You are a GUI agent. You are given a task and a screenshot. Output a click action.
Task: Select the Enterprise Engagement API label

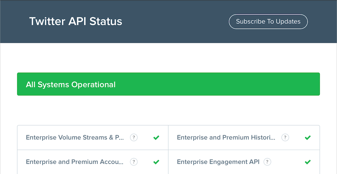[218, 162]
